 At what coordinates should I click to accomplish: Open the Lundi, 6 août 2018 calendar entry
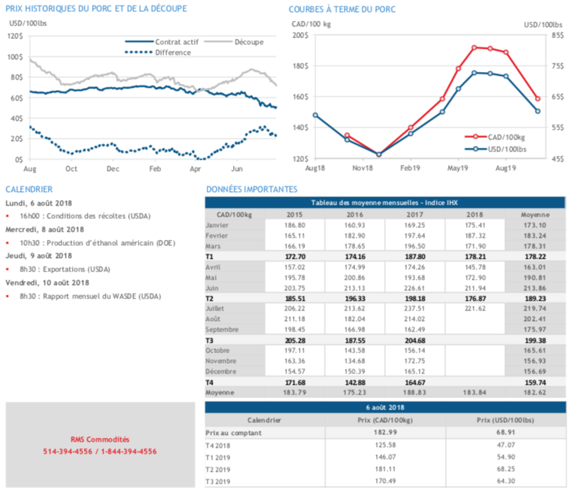click(x=38, y=202)
